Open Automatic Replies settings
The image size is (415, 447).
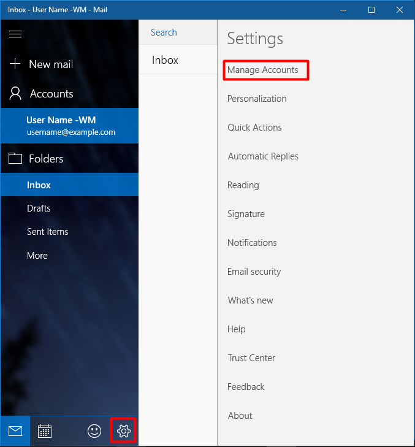pyautogui.click(x=263, y=156)
